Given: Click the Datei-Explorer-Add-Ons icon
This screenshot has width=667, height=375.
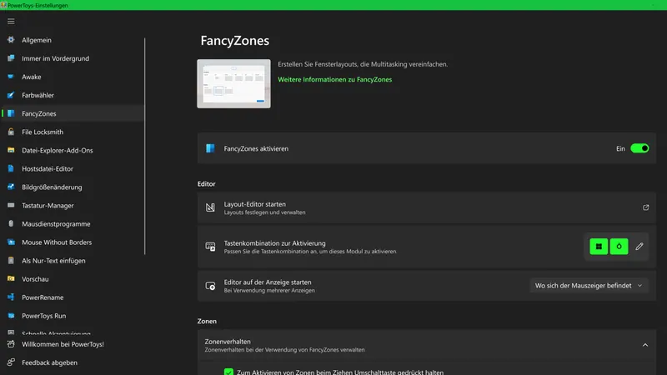Looking at the screenshot, I should tap(11, 150).
